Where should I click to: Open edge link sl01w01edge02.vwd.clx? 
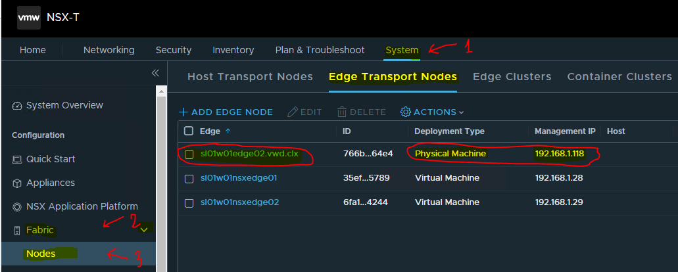click(249, 154)
